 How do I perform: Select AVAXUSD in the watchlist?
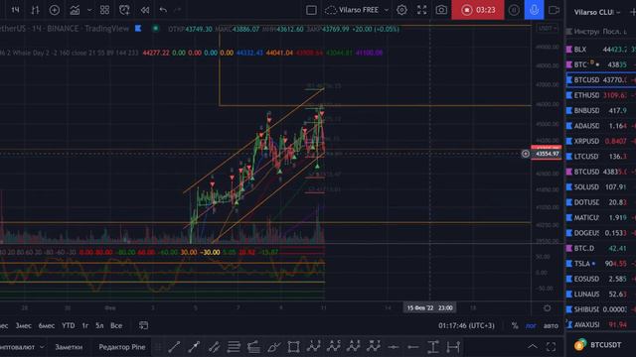(x=600, y=324)
